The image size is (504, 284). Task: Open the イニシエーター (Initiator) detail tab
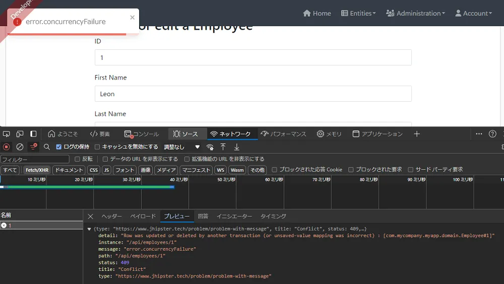(234, 216)
